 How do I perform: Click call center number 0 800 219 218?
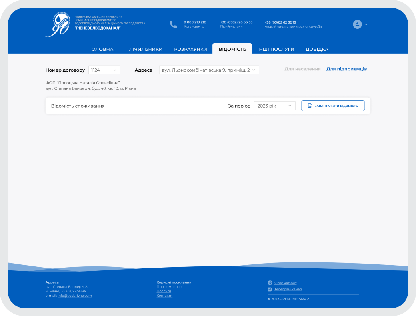195,22
